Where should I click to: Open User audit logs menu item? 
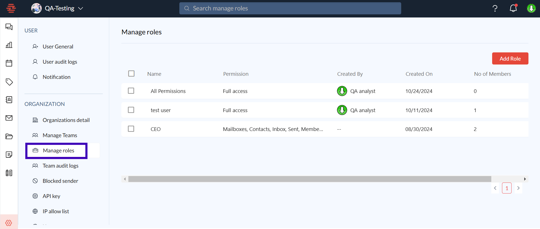click(x=60, y=62)
